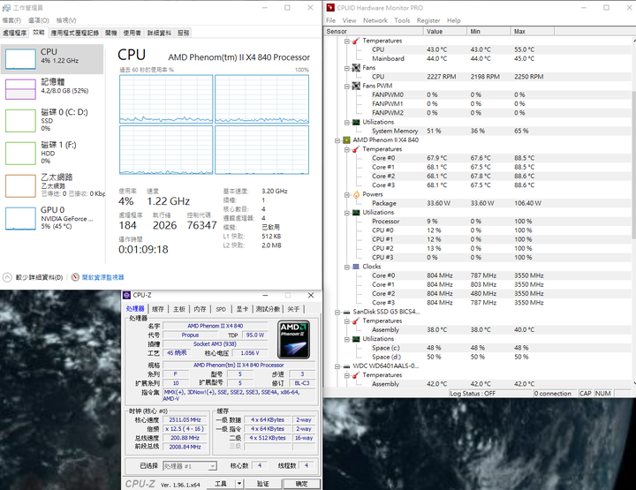Switch to the 缓存 tab in CPU-Z

point(158,309)
